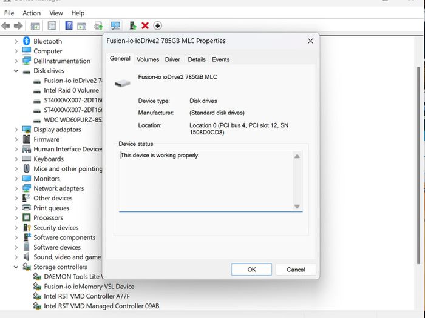
Task: Open the Properties toolbar icon
Action: (52, 25)
